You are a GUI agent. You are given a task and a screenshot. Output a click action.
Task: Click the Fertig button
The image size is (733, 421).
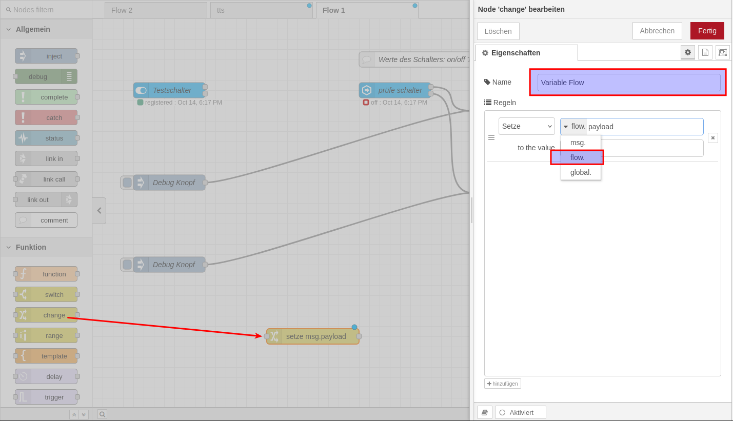(x=707, y=31)
